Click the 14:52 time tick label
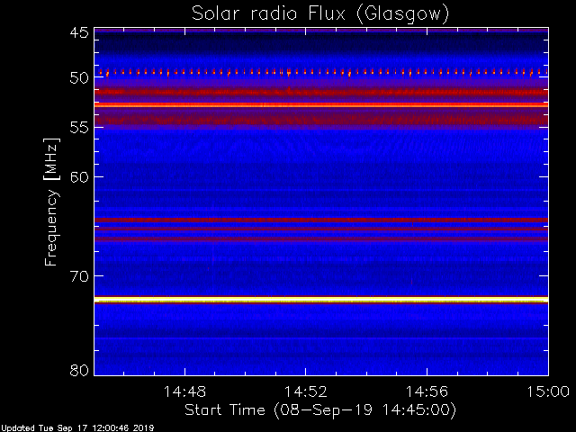 tap(306, 391)
